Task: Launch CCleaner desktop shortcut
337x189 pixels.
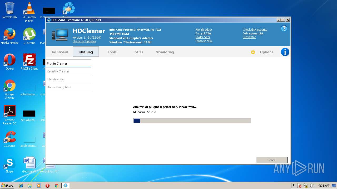Action: [x=9, y=139]
